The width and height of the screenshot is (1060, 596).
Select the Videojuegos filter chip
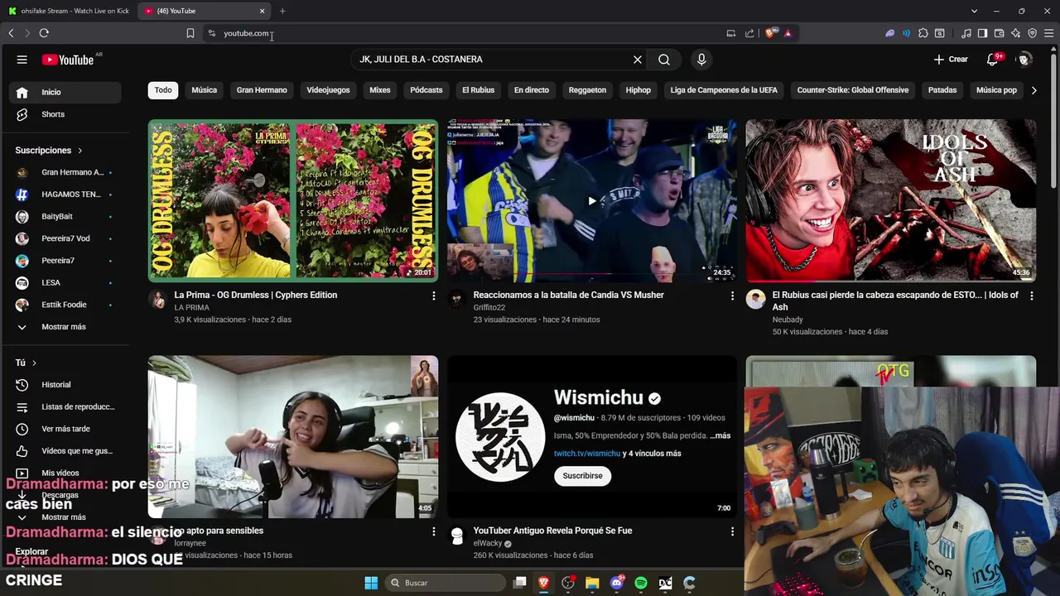pos(328,90)
